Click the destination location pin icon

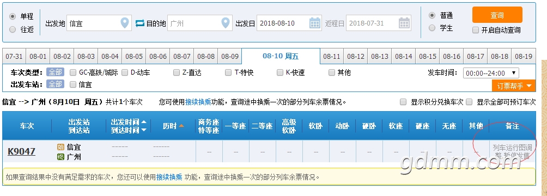click(x=226, y=23)
